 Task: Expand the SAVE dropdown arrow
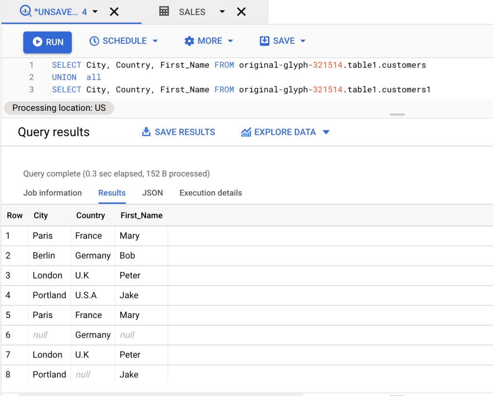pyautogui.click(x=303, y=41)
